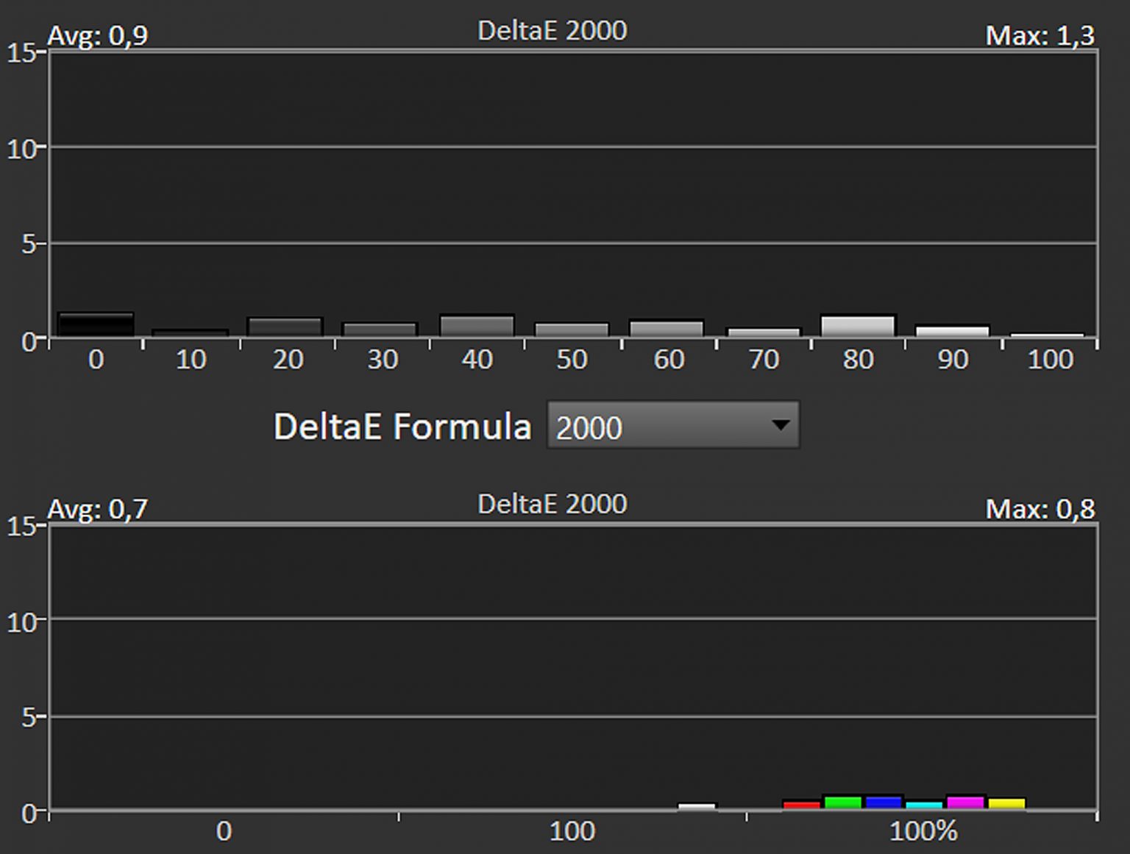Select the 70% grayscale bar
Image resolution: width=1130 pixels, height=854 pixels.
(x=763, y=332)
